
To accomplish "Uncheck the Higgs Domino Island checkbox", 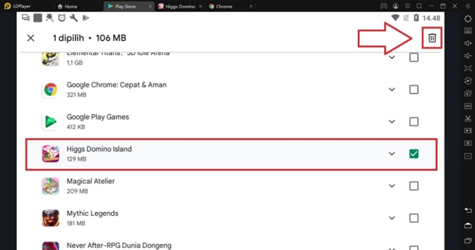I will point(414,154).
